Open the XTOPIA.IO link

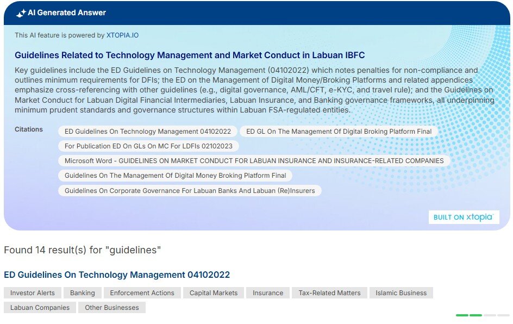coord(122,35)
